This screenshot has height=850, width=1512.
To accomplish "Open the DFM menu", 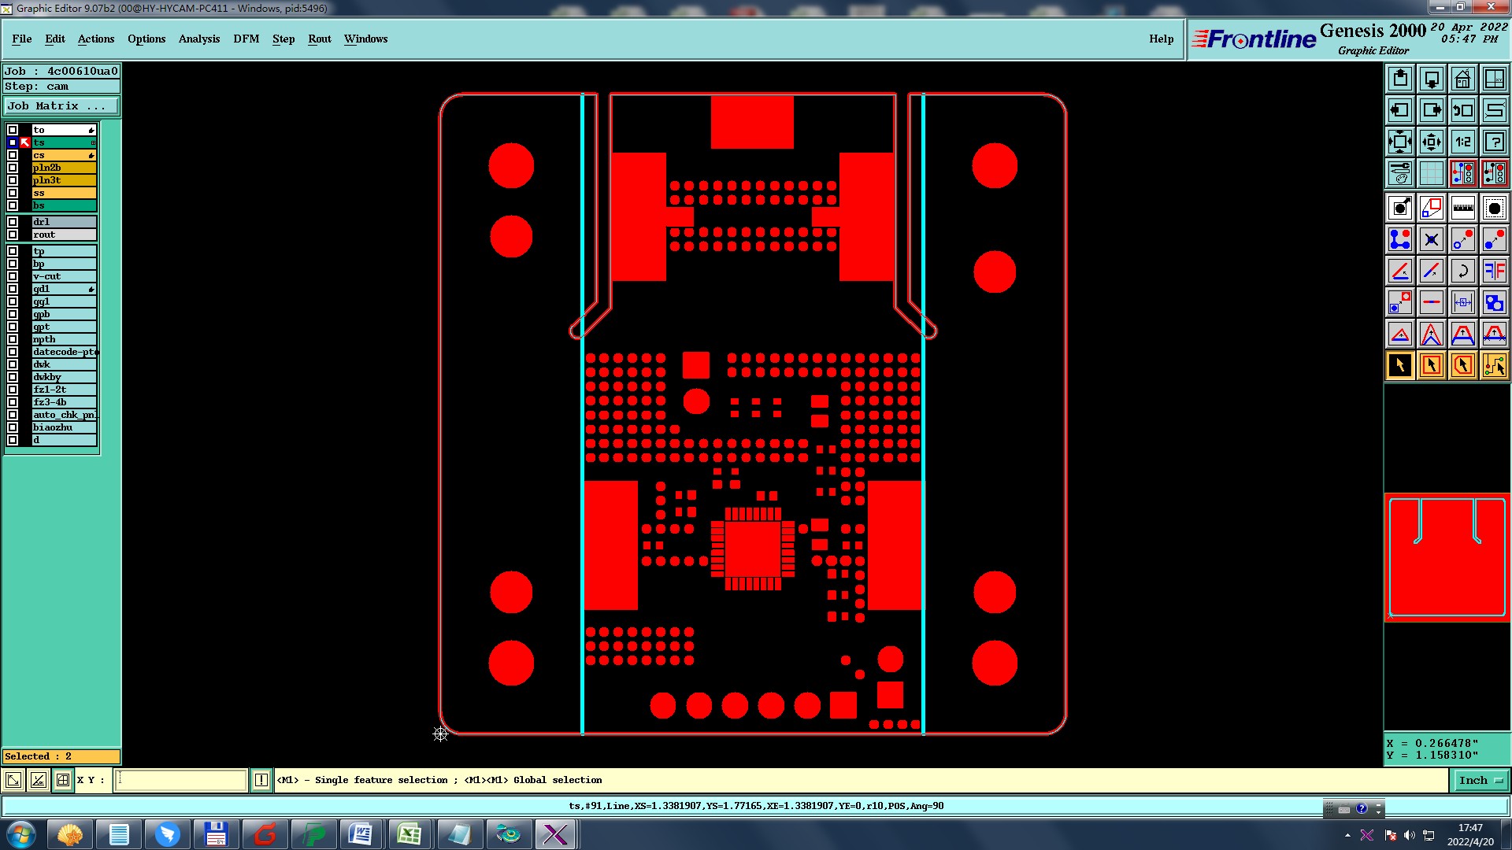I will pyautogui.click(x=246, y=39).
